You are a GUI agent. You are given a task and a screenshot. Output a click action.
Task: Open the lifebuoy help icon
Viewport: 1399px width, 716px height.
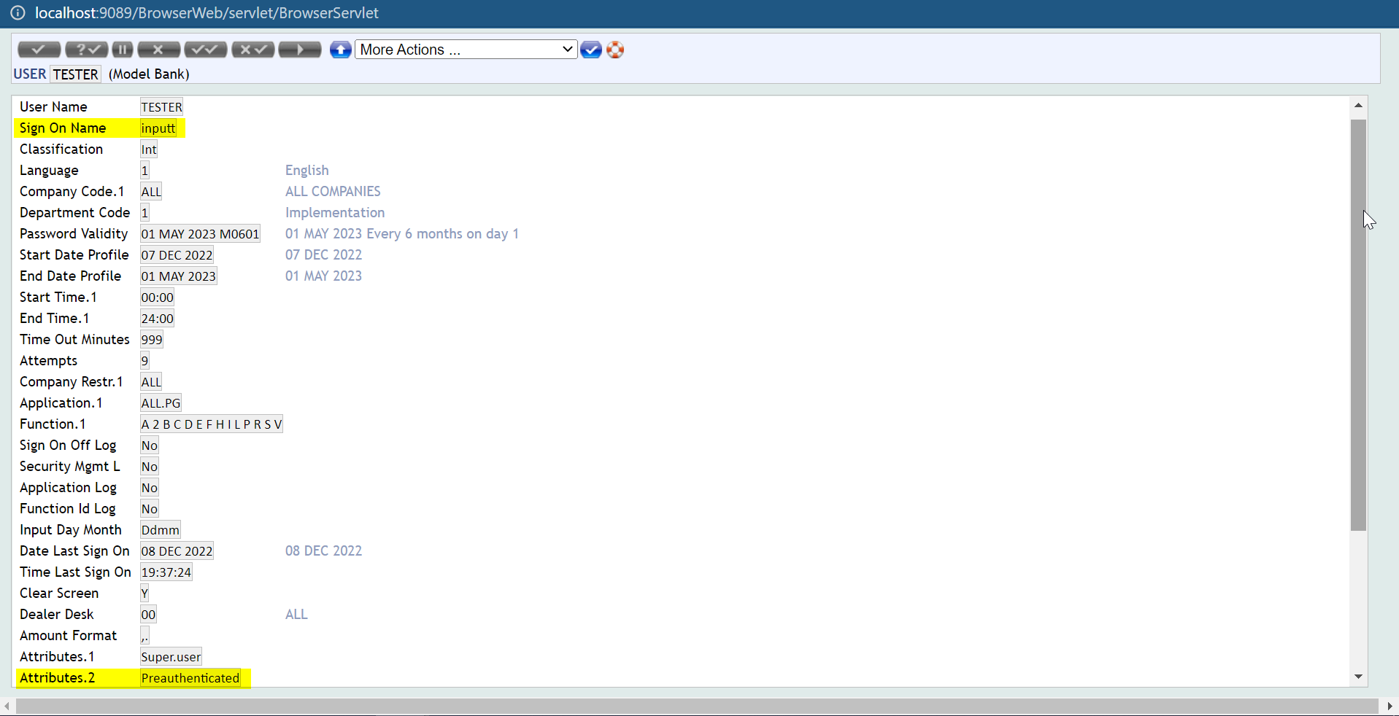point(615,50)
